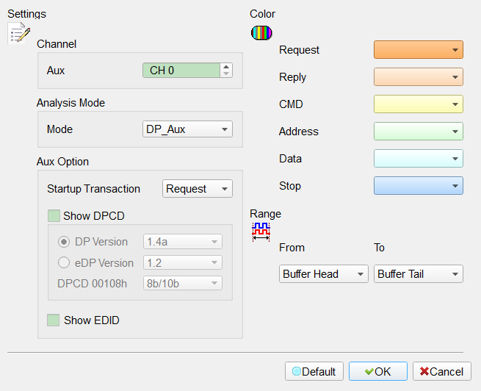Viewport: 481px width, 391px height.
Task: Confirm settings with OK button
Action: tap(378, 371)
